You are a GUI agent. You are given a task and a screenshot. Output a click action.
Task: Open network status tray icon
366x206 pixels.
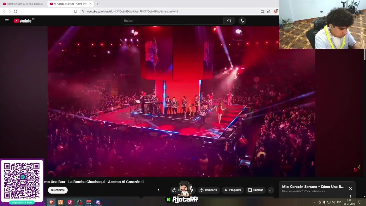click(329, 202)
